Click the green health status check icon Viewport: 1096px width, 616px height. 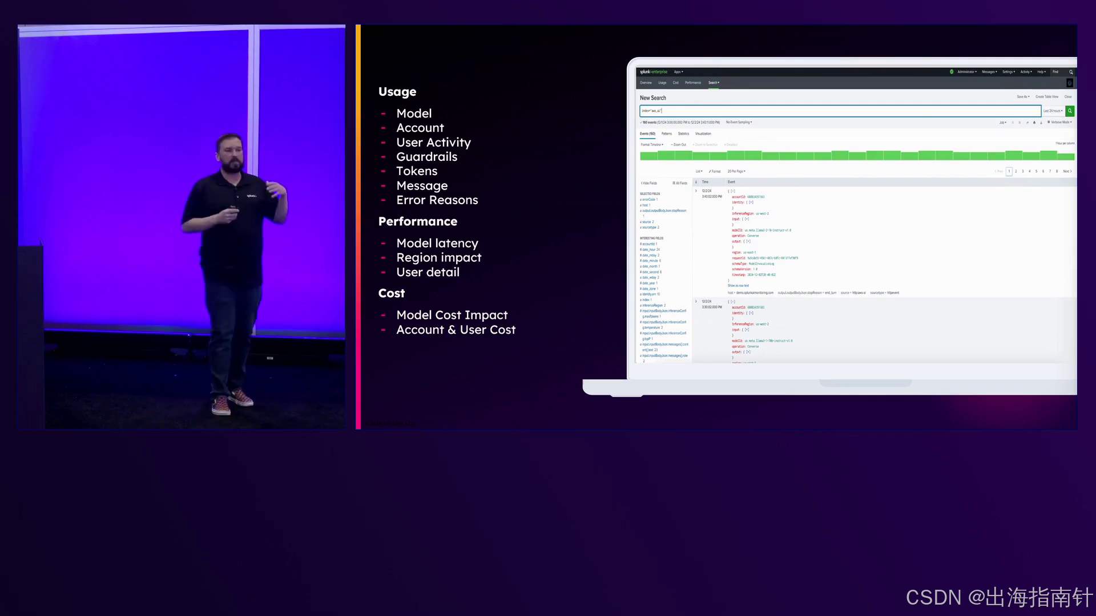tap(952, 72)
